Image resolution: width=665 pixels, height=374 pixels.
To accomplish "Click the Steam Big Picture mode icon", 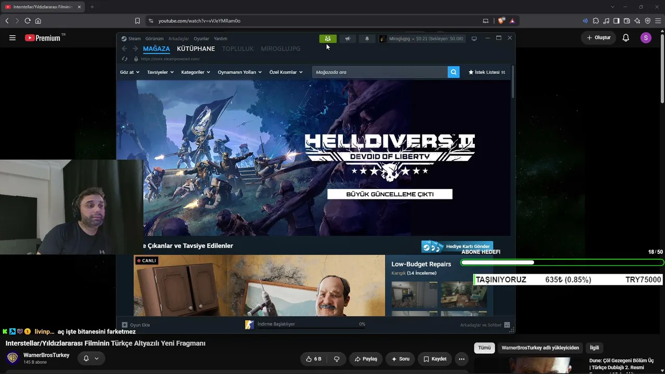I will pos(474,38).
